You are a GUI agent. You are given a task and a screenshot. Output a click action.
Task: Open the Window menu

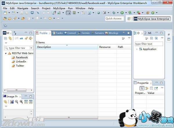(80, 8)
